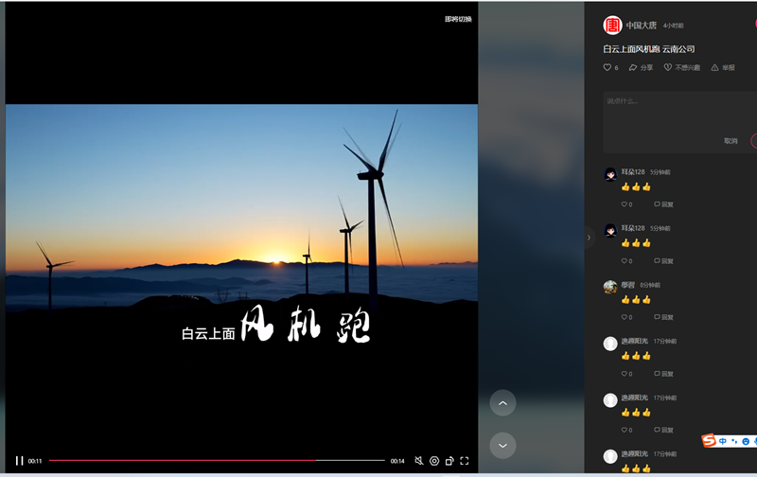
Task: Open the 中国大唐 profile avatar
Action: [612, 26]
